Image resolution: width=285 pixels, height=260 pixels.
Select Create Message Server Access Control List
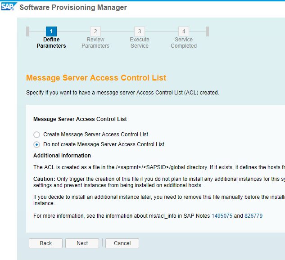(x=37, y=134)
